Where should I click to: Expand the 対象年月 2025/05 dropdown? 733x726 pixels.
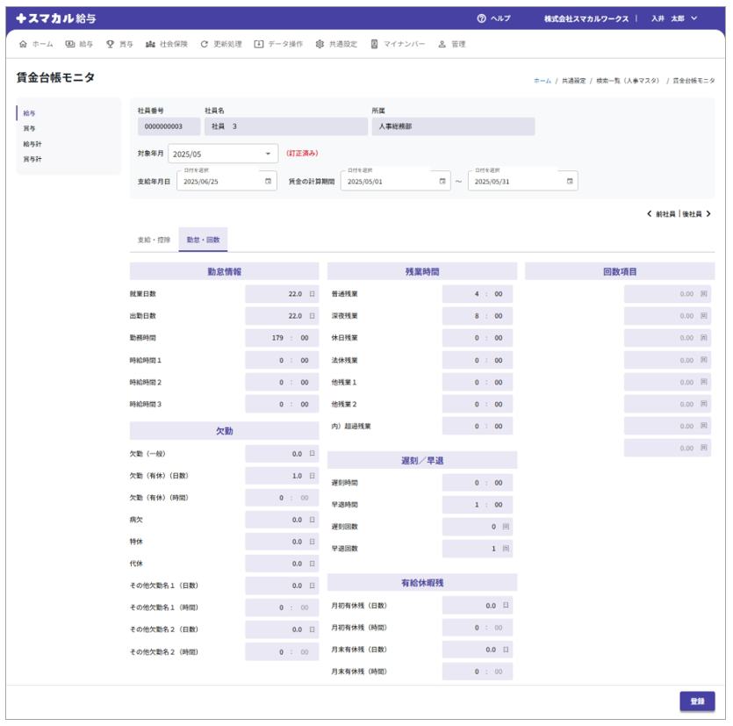coord(268,155)
